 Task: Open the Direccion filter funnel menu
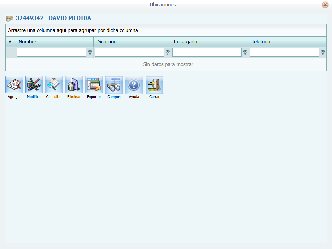168,52
